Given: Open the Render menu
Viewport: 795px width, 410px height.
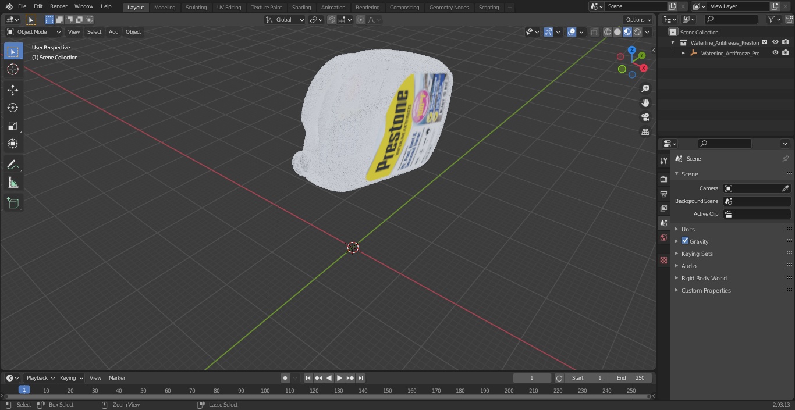Looking at the screenshot, I should 58,6.
